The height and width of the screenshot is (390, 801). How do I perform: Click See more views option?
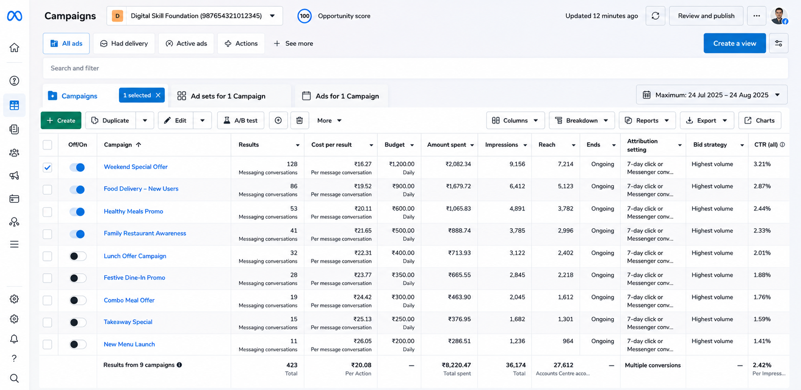coord(293,43)
